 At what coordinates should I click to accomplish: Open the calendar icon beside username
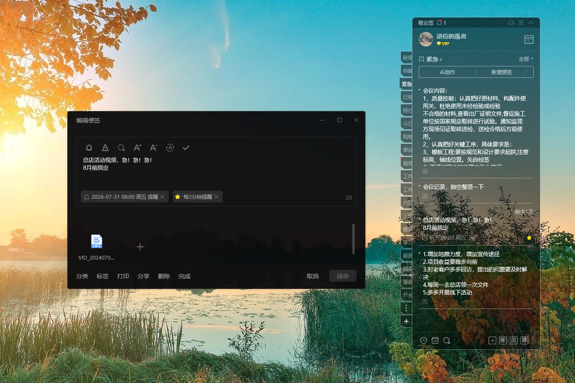click(529, 39)
